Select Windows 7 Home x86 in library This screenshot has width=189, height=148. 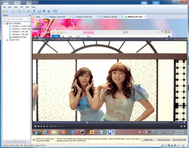coord(21,26)
